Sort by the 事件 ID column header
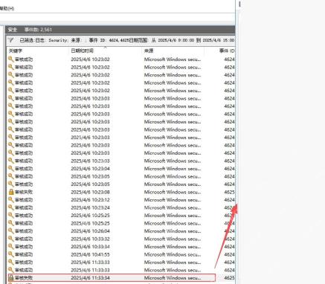This screenshot has height=284, width=325. tap(227, 51)
